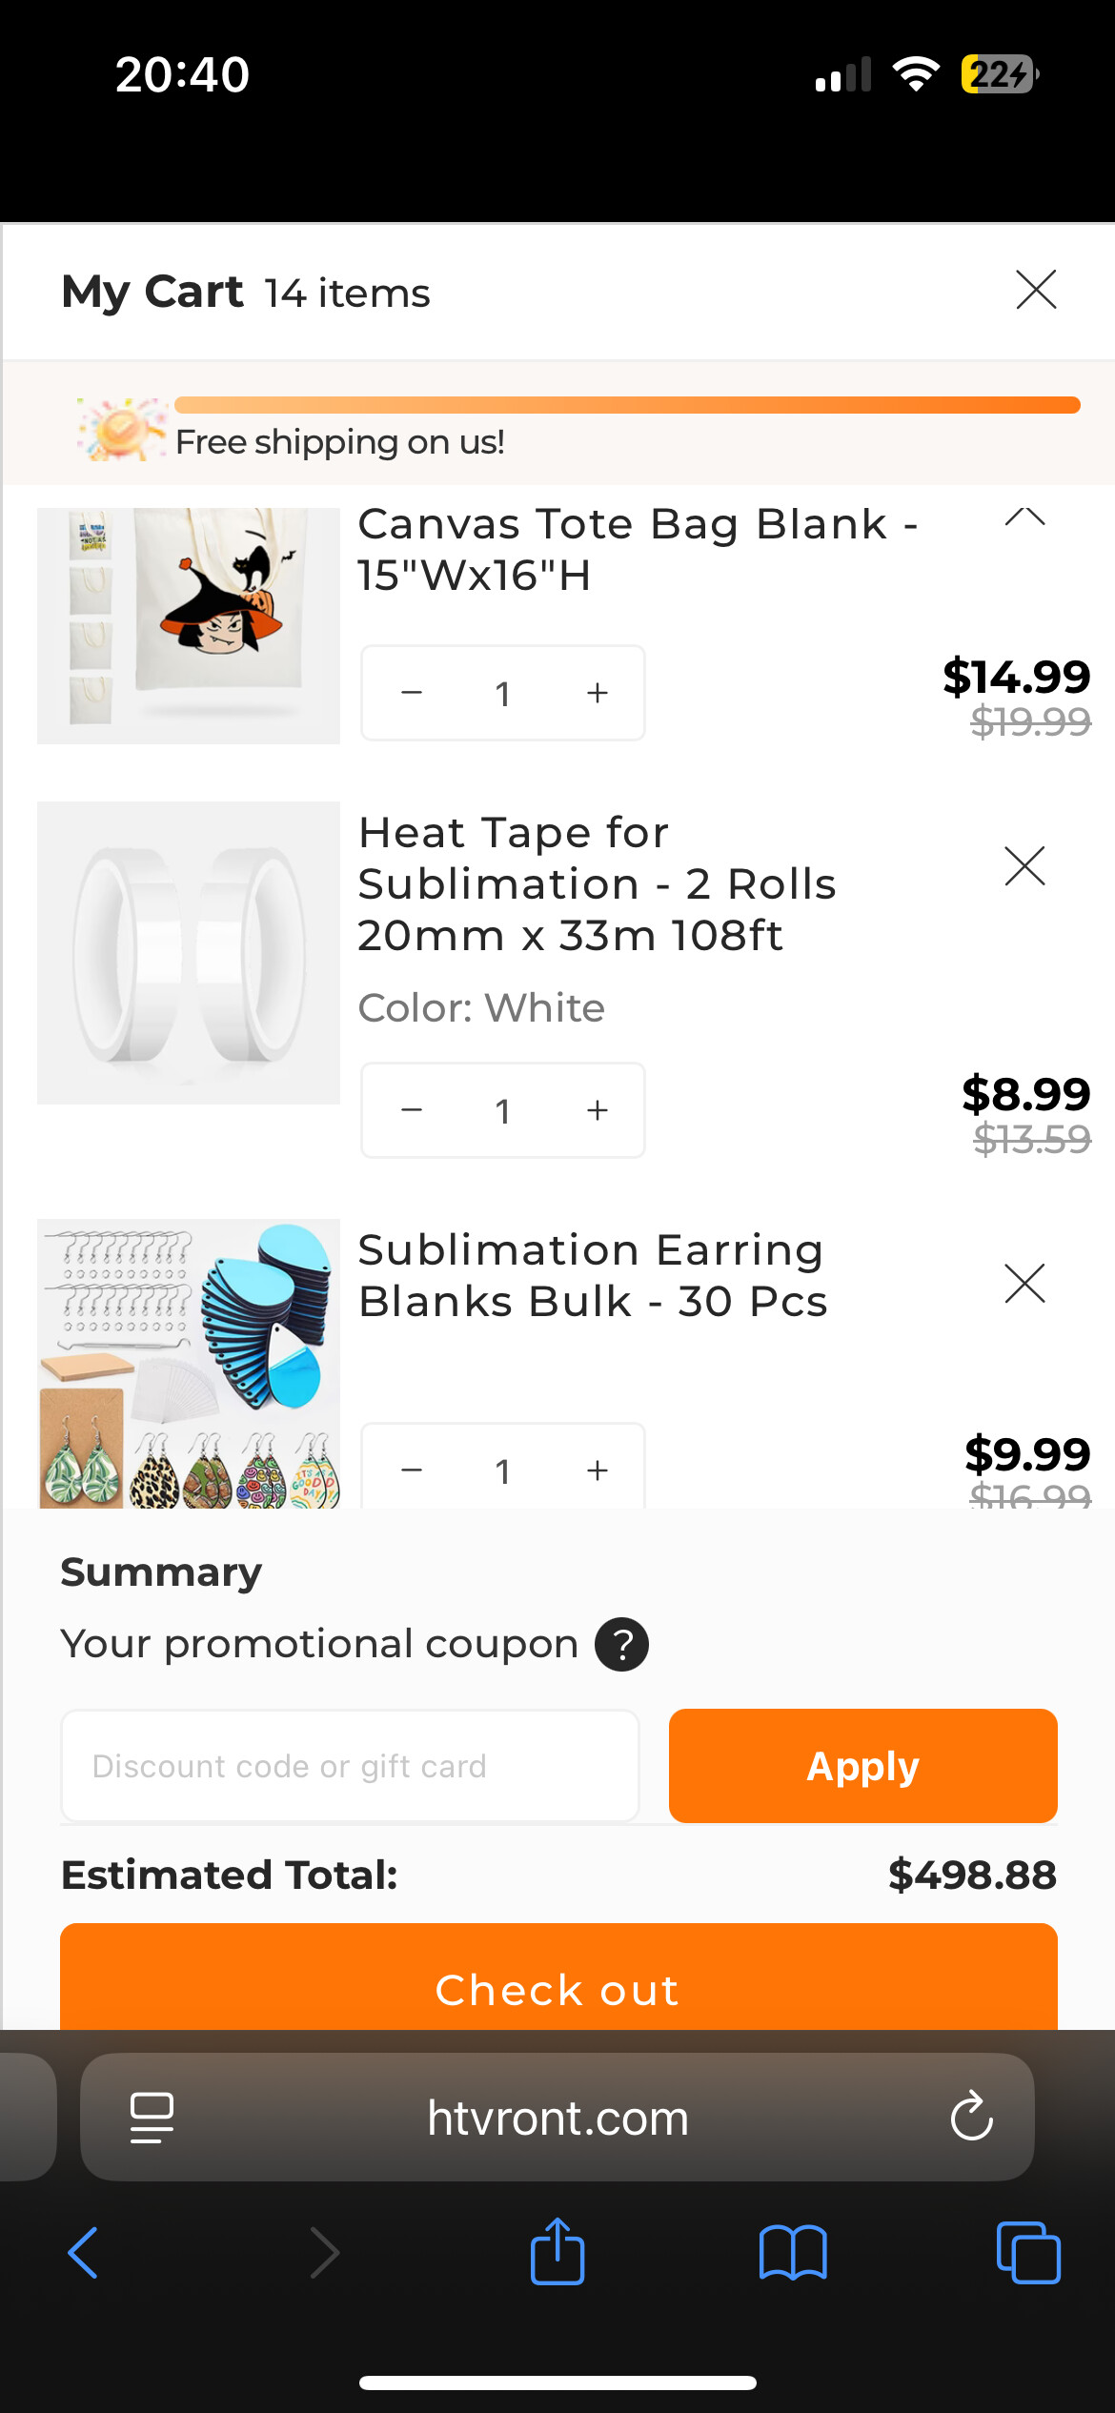Open Safari bookmarks
Viewport: 1115px width, 2413px height.
(x=793, y=2253)
